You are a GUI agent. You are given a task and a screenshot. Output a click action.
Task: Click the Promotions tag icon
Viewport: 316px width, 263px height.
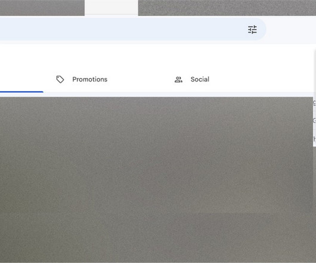pos(60,79)
